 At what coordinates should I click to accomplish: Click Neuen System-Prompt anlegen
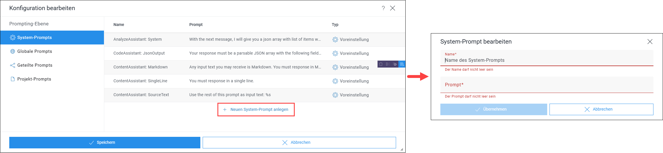click(256, 109)
